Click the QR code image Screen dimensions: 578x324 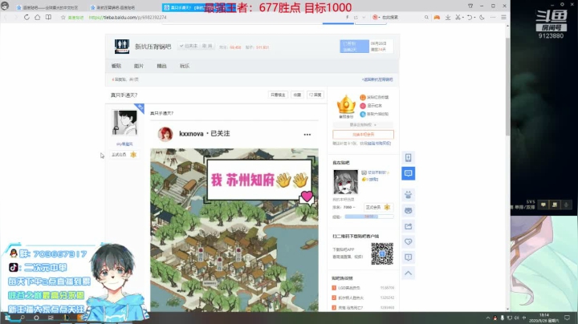tap(382, 253)
